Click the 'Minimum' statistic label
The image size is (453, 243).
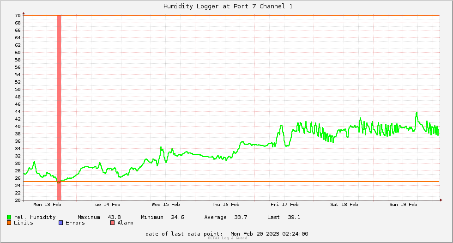point(152,217)
